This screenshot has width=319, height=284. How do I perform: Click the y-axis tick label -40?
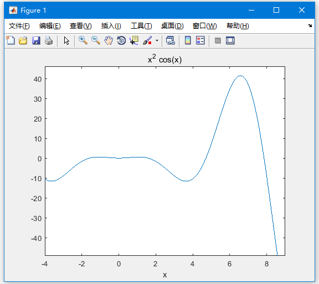pyautogui.click(x=37, y=238)
